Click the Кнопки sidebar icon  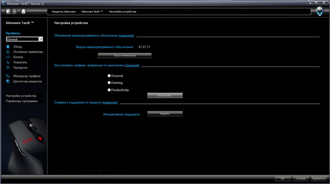coord(8,57)
